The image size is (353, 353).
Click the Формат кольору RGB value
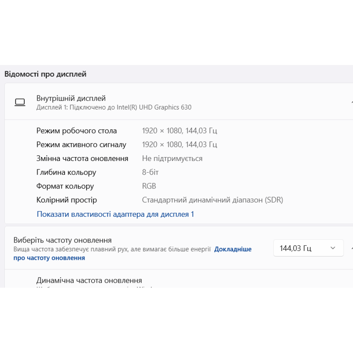[149, 186]
